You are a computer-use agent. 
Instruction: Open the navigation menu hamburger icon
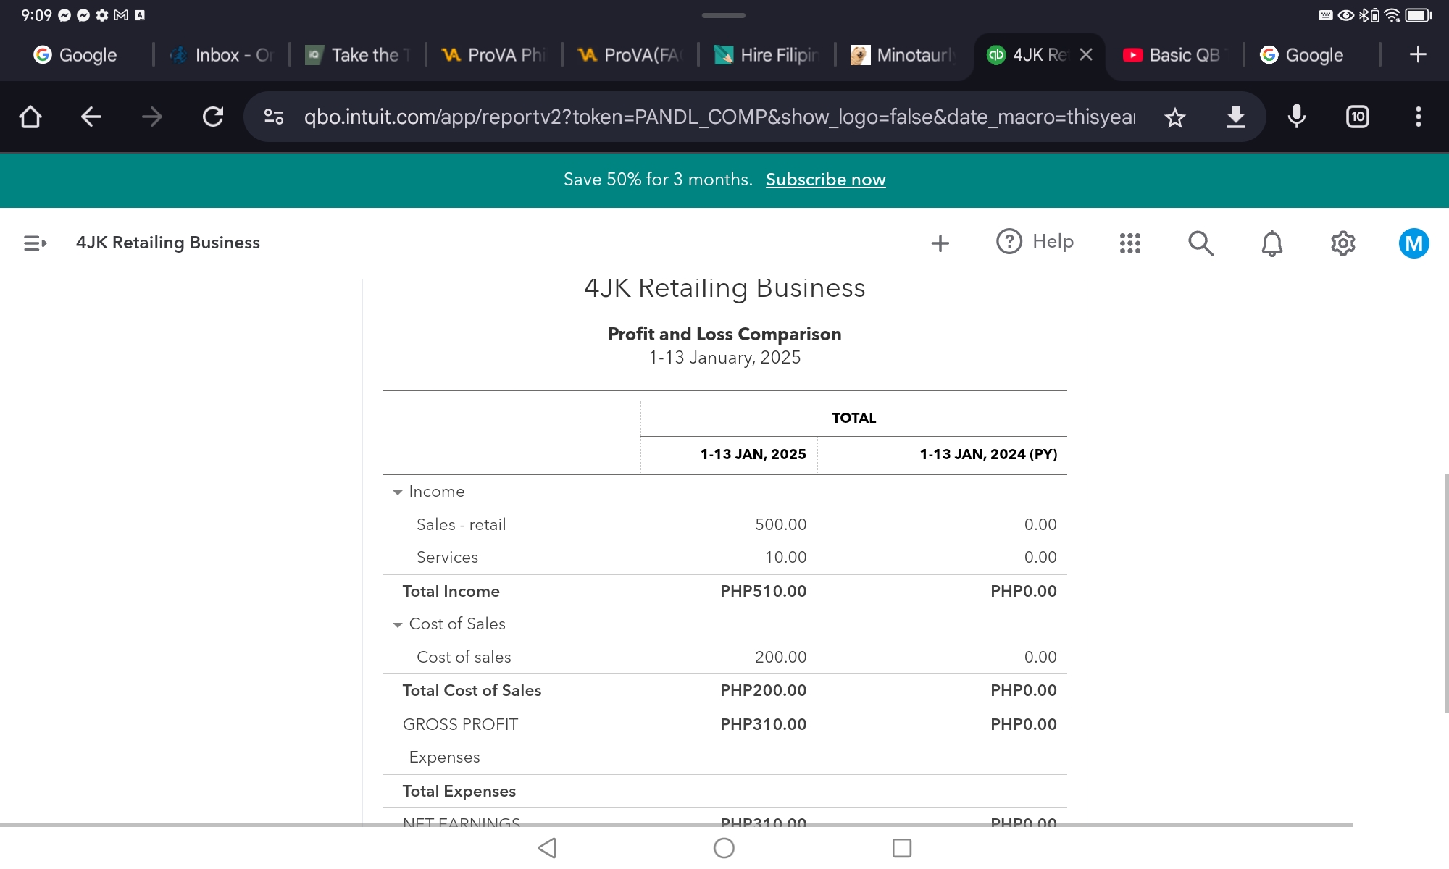click(x=35, y=243)
